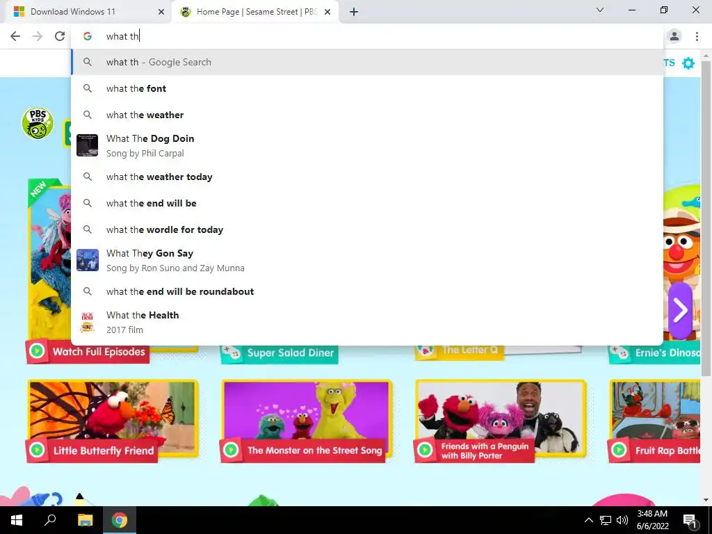Screen dimensions: 712x534
Task: Click the browser forward arrow
Action: (x=38, y=36)
